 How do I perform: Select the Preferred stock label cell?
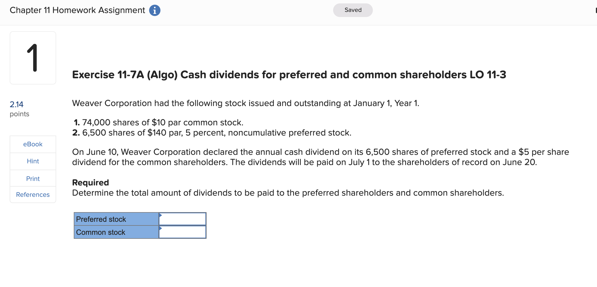(116, 219)
